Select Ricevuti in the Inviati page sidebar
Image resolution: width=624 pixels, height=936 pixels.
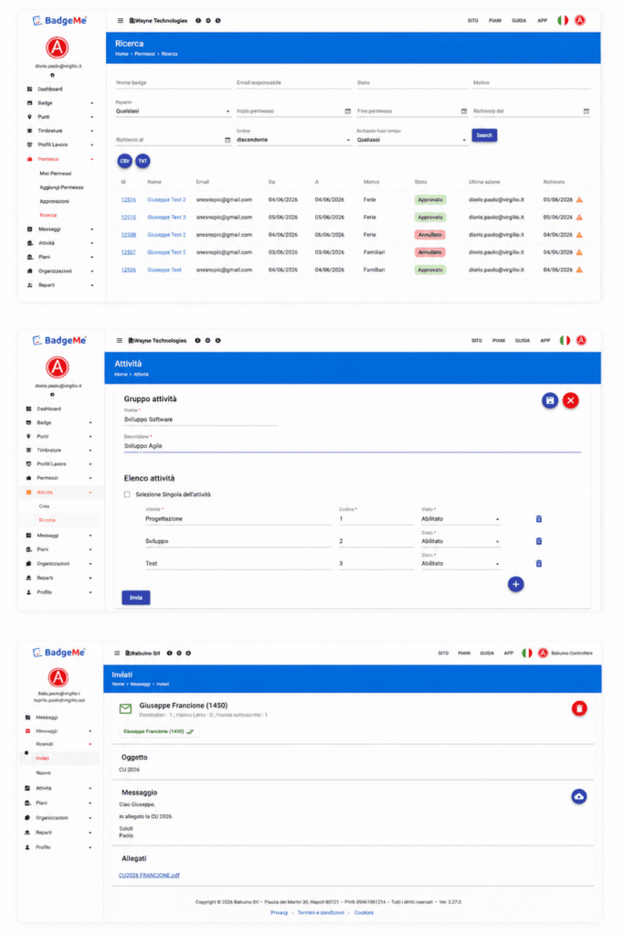(45, 744)
